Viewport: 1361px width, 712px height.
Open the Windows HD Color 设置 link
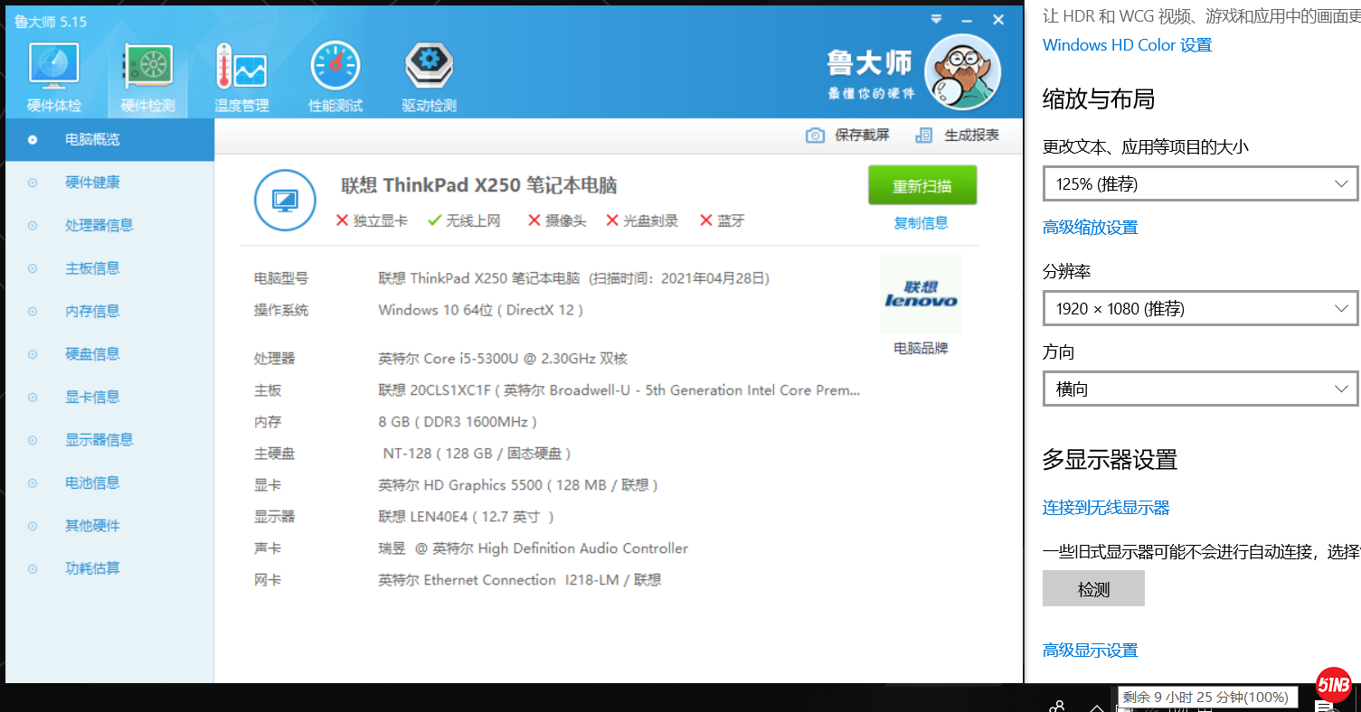pos(1127,45)
